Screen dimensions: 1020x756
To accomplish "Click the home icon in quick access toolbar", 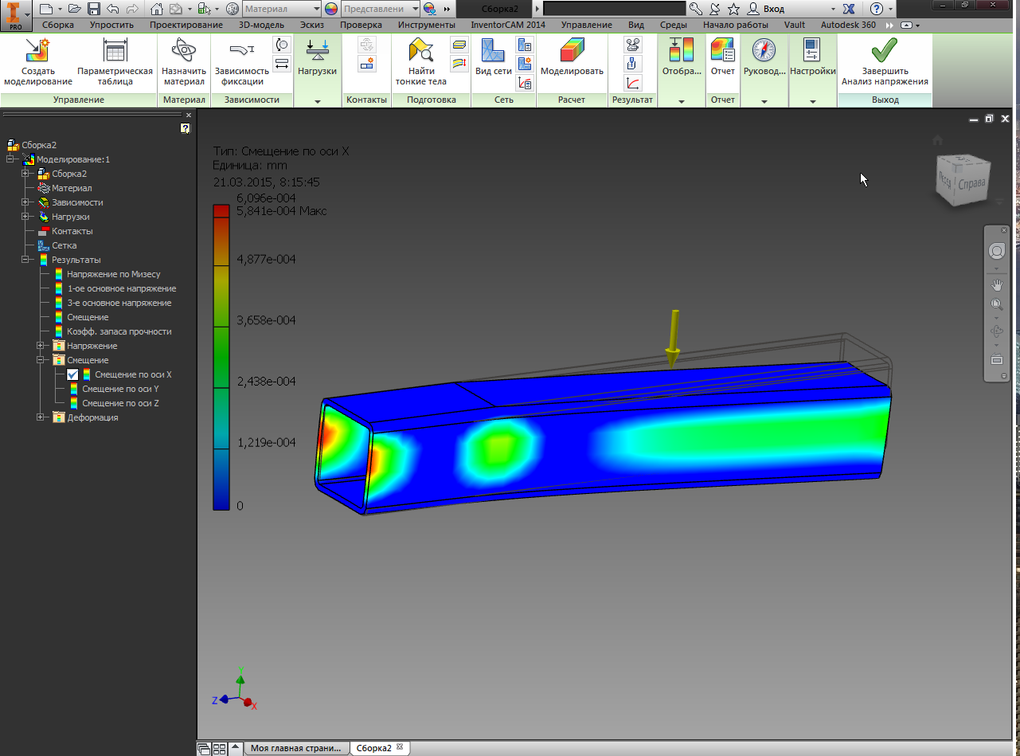I will click(x=156, y=9).
